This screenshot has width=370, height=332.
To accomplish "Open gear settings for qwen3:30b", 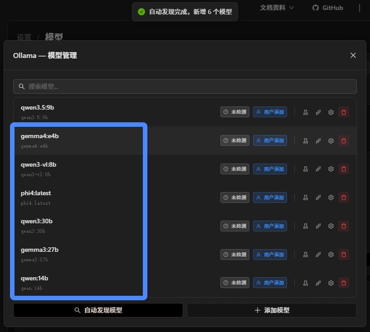I will tap(331, 226).
